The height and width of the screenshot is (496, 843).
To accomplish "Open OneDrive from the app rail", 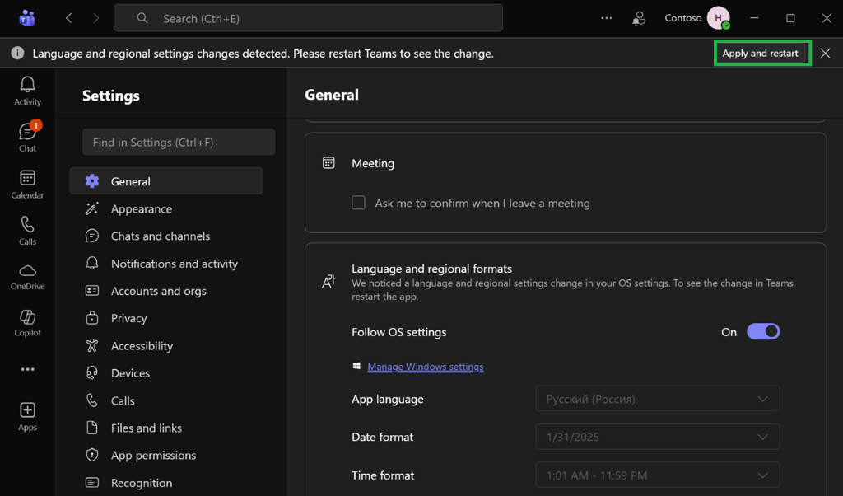I will coord(27,277).
